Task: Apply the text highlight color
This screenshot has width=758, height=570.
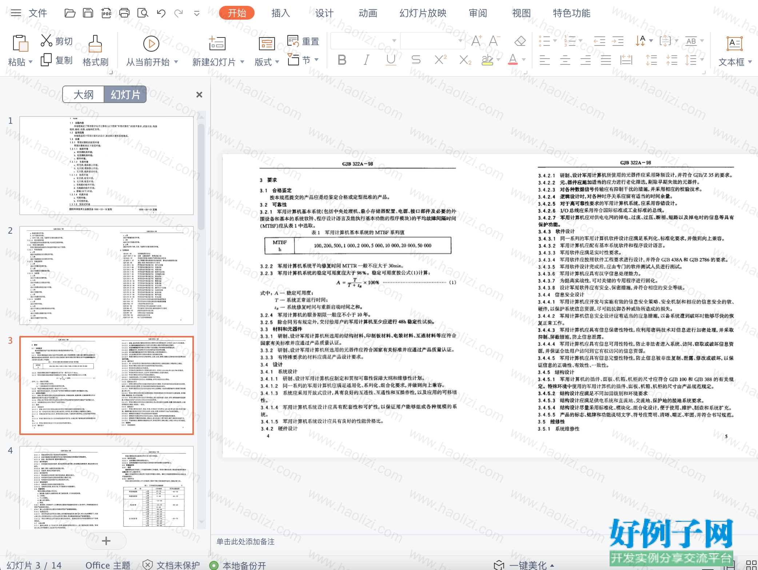Action: click(x=487, y=60)
